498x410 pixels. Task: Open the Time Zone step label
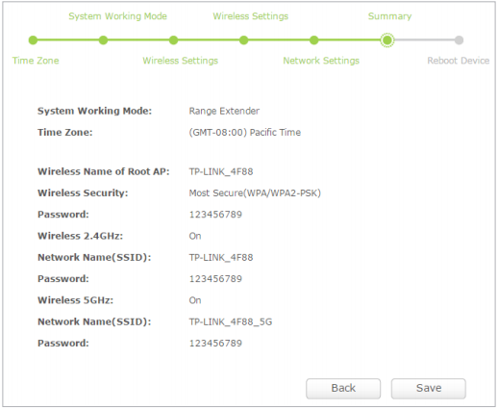click(x=36, y=61)
